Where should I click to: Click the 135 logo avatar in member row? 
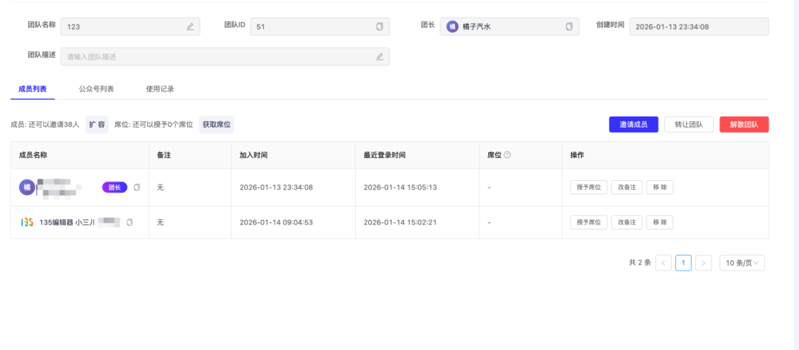click(27, 222)
